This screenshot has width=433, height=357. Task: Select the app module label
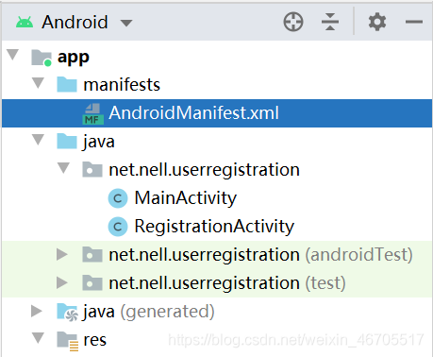click(74, 58)
